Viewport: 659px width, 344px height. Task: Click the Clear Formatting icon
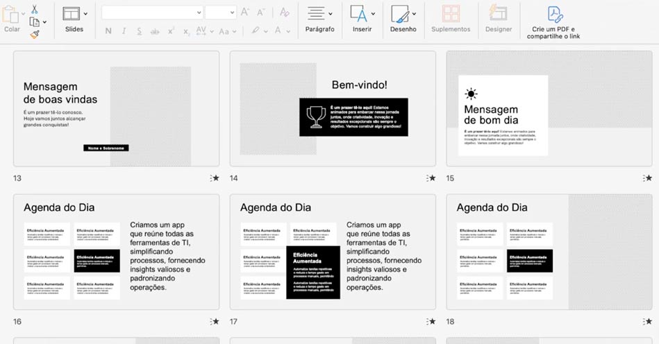pos(284,12)
